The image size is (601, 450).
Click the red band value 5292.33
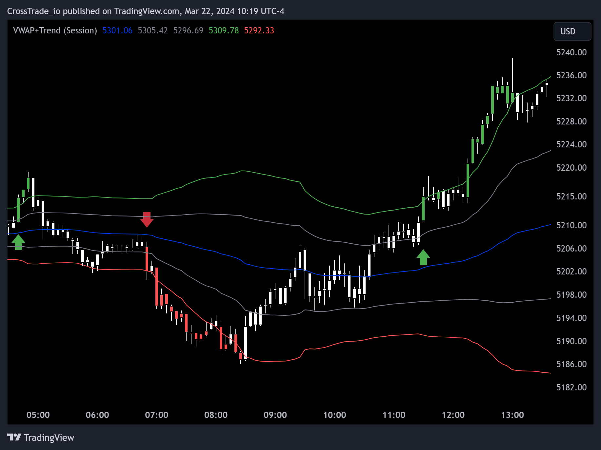pos(259,30)
